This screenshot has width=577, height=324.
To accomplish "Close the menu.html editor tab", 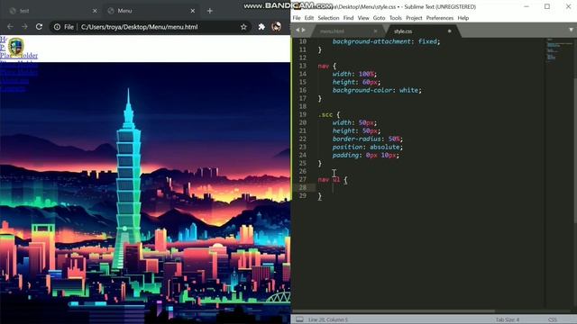I will pyautogui.click(x=375, y=31).
